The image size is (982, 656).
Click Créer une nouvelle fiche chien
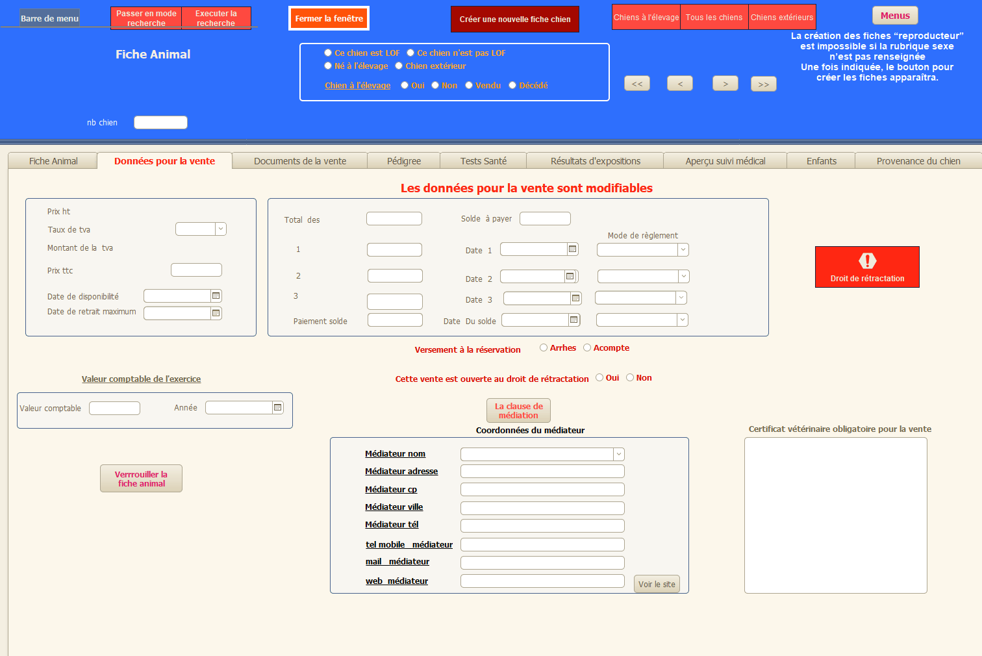[x=514, y=19]
